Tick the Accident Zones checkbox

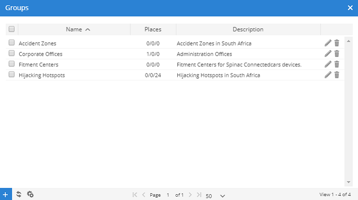12,43
